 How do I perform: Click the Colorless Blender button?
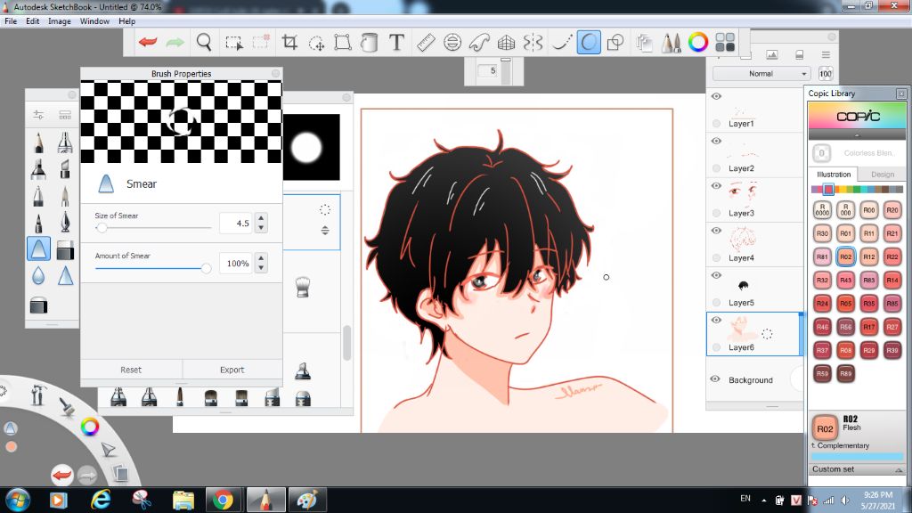coord(822,153)
